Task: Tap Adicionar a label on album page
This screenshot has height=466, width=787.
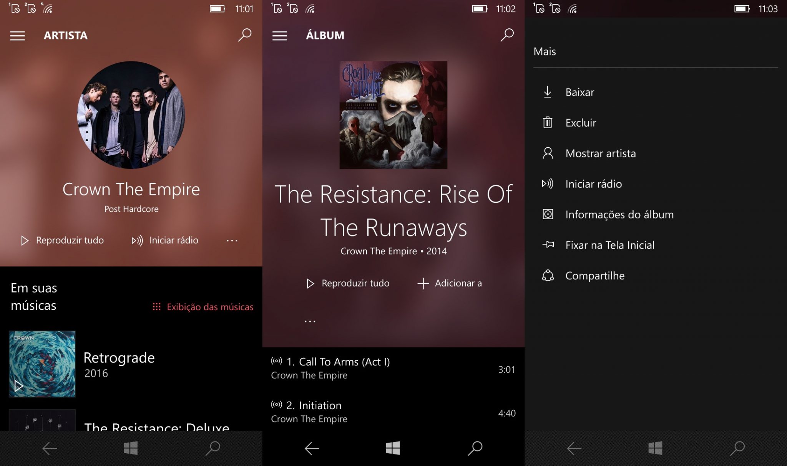Action: tap(458, 283)
